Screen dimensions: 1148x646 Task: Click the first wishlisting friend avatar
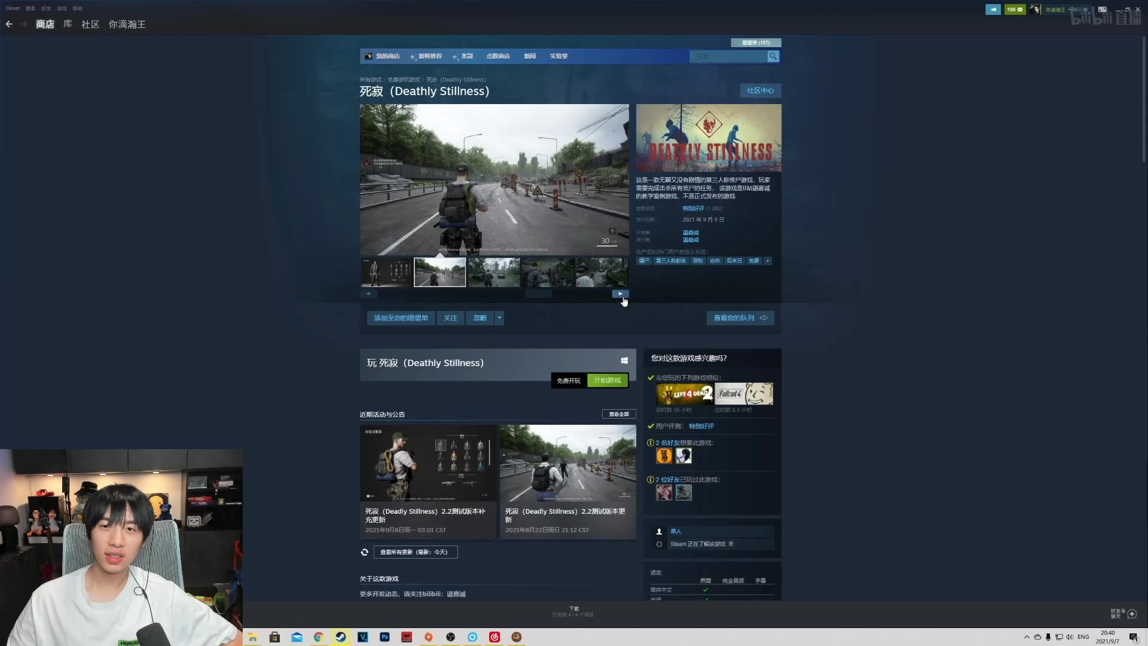click(664, 456)
